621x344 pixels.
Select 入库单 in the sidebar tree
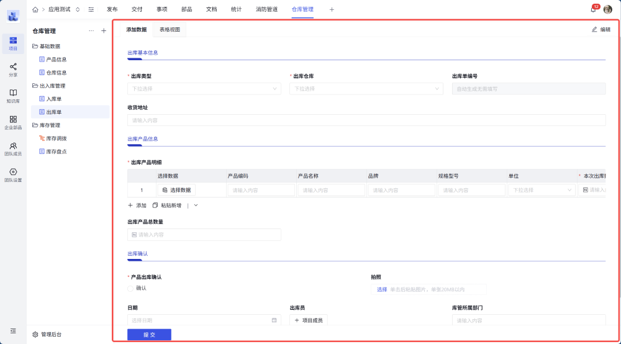(53, 99)
